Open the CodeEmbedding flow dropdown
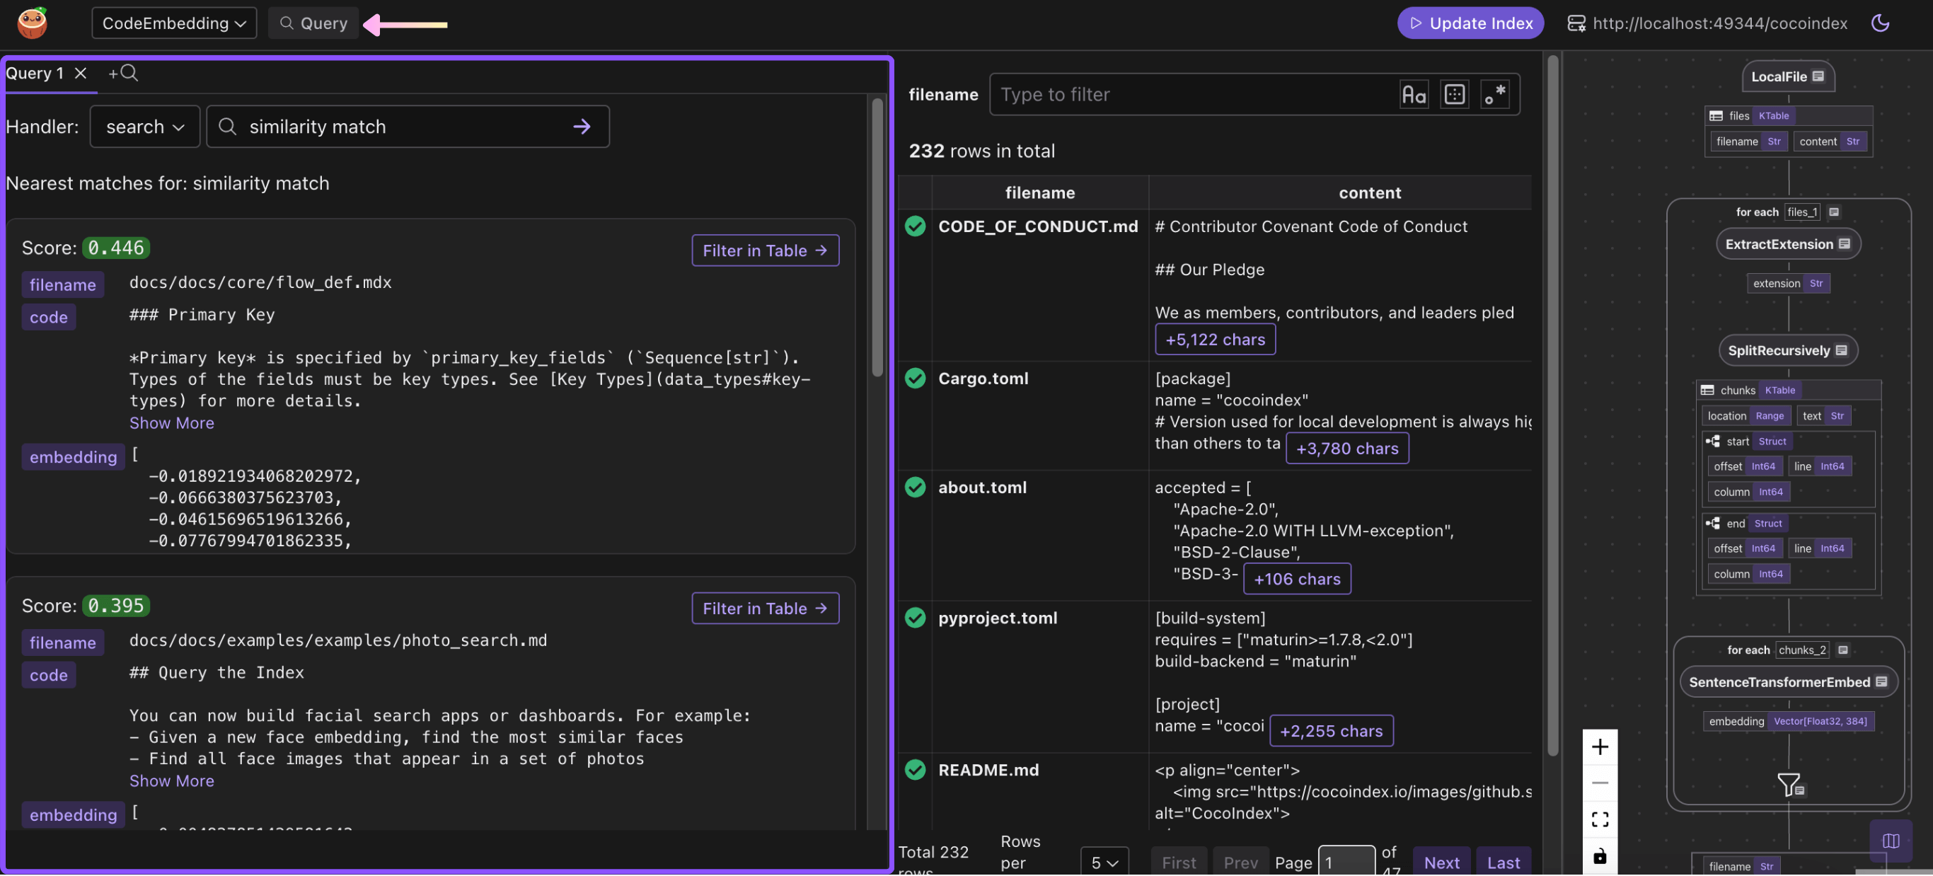The width and height of the screenshot is (1933, 876). tap(174, 23)
